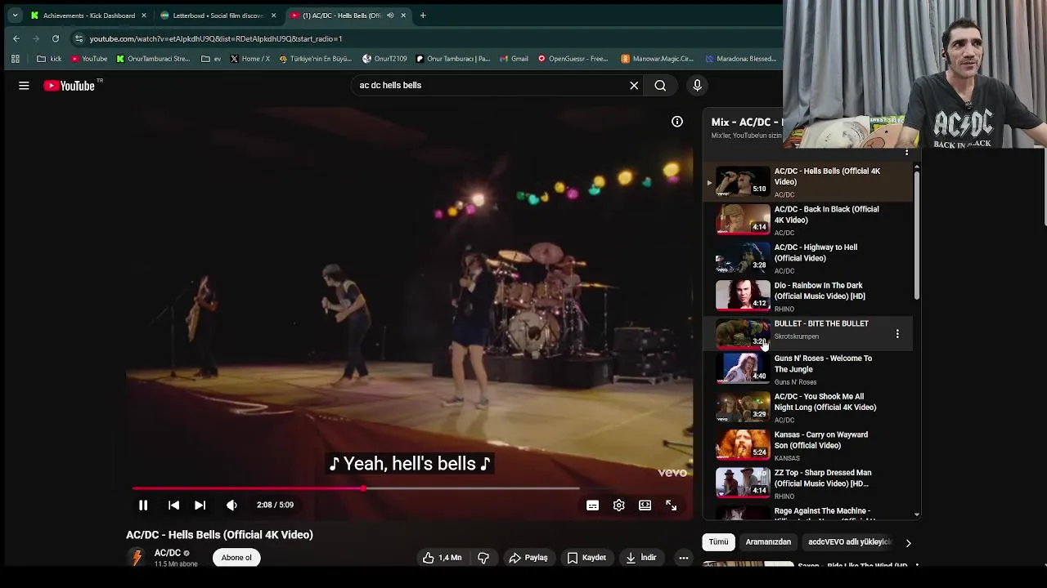This screenshot has height=588, width=1047.
Task: Dislike the video with thumbs down
Action: tap(483, 558)
